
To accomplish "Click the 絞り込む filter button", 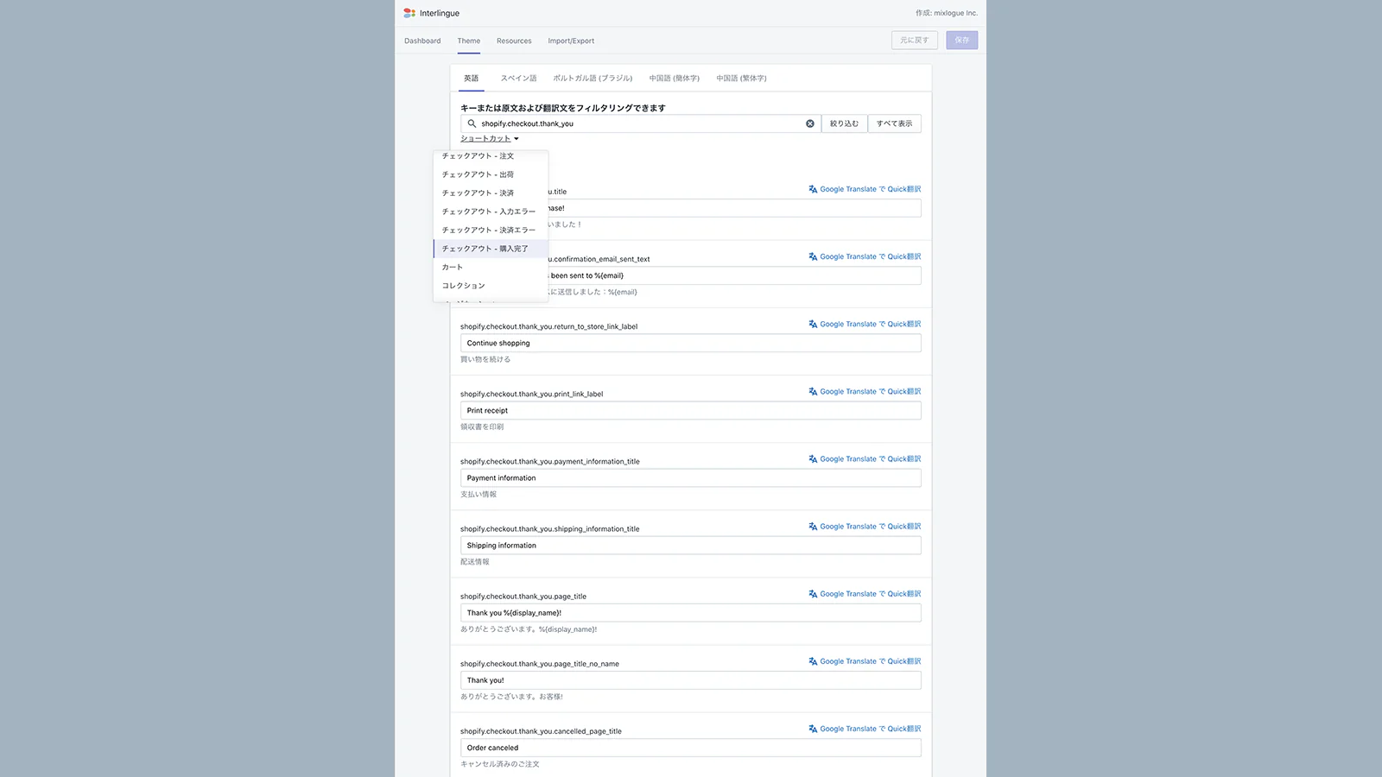I will click(844, 123).
